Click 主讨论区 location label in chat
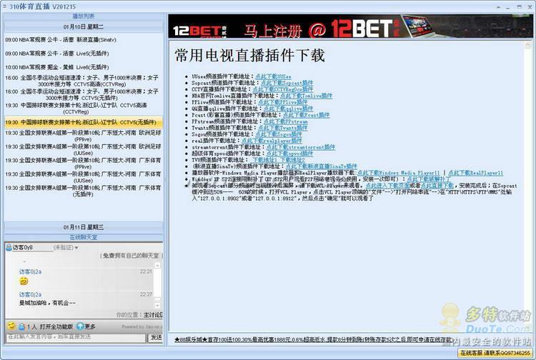Image resolution: width=536 pixels, height=360 pixels. click(x=153, y=315)
